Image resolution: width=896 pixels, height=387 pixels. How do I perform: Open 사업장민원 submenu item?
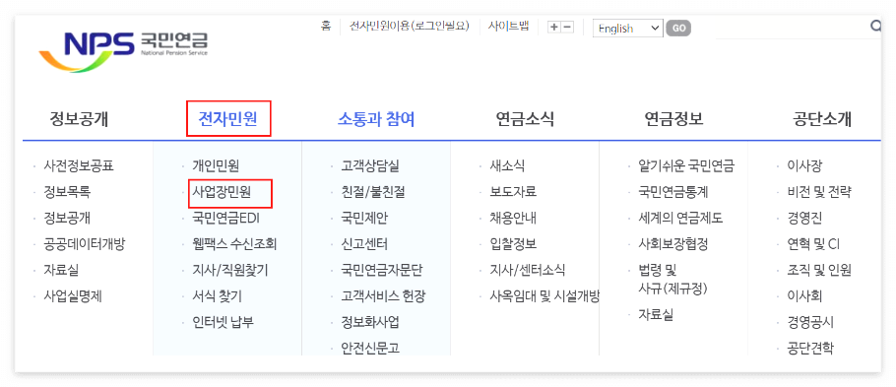pos(222,192)
